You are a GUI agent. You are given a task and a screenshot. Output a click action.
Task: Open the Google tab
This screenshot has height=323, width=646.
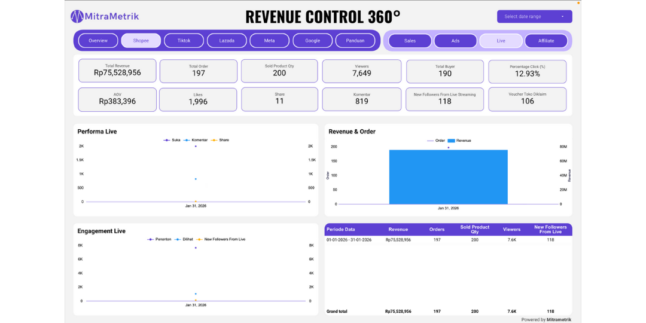pos(312,41)
